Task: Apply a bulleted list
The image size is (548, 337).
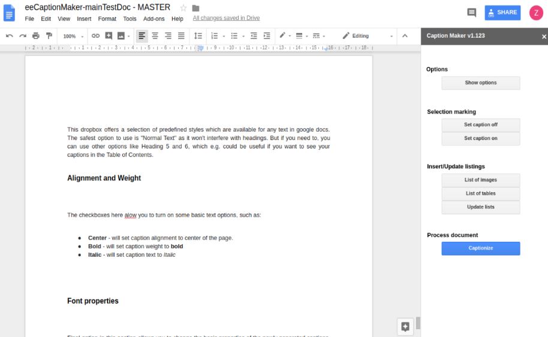Action: point(234,36)
